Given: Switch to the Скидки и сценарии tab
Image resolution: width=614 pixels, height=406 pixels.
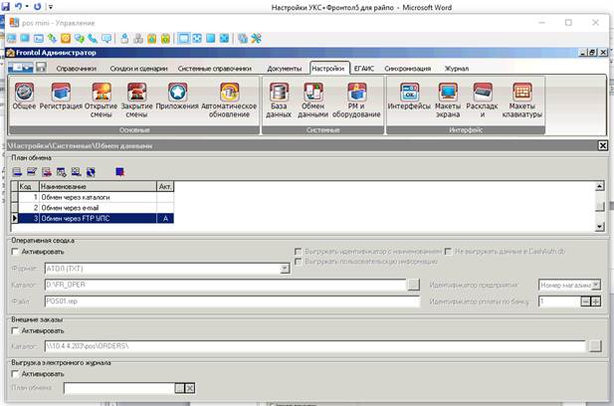Looking at the screenshot, I should pos(138,69).
